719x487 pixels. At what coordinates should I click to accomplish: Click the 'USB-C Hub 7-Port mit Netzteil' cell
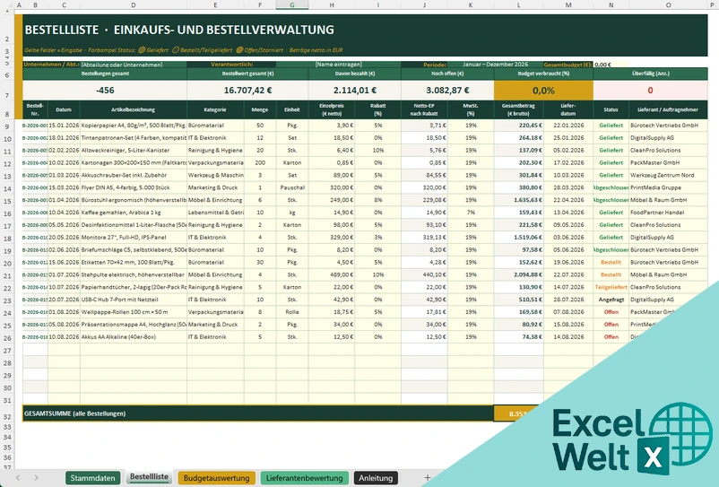pos(133,300)
